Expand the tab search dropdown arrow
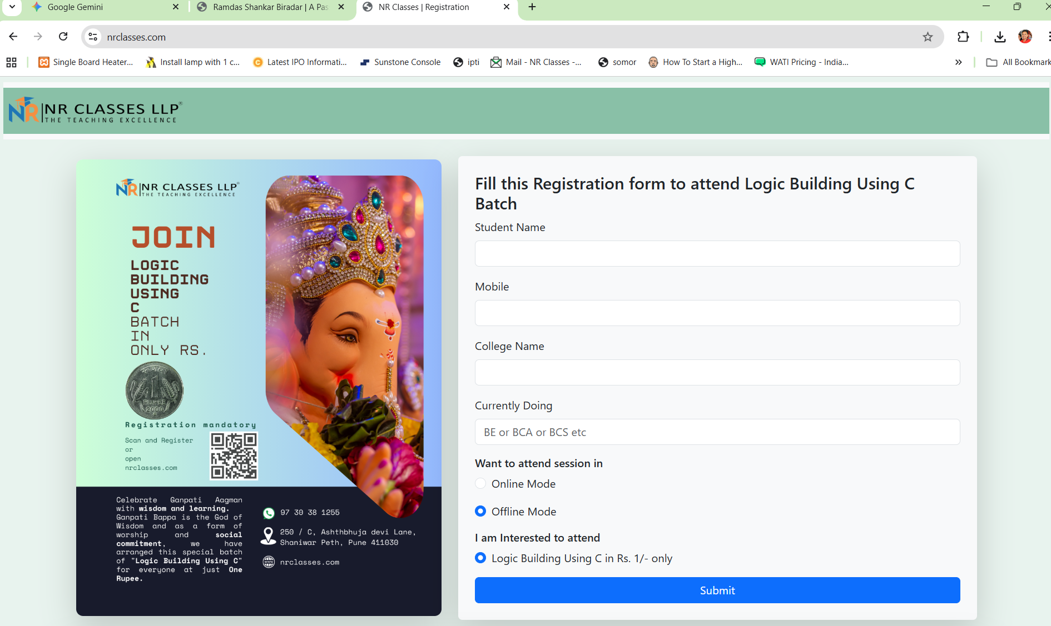The height and width of the screenshot is (626, 1051). click(12, 7)
